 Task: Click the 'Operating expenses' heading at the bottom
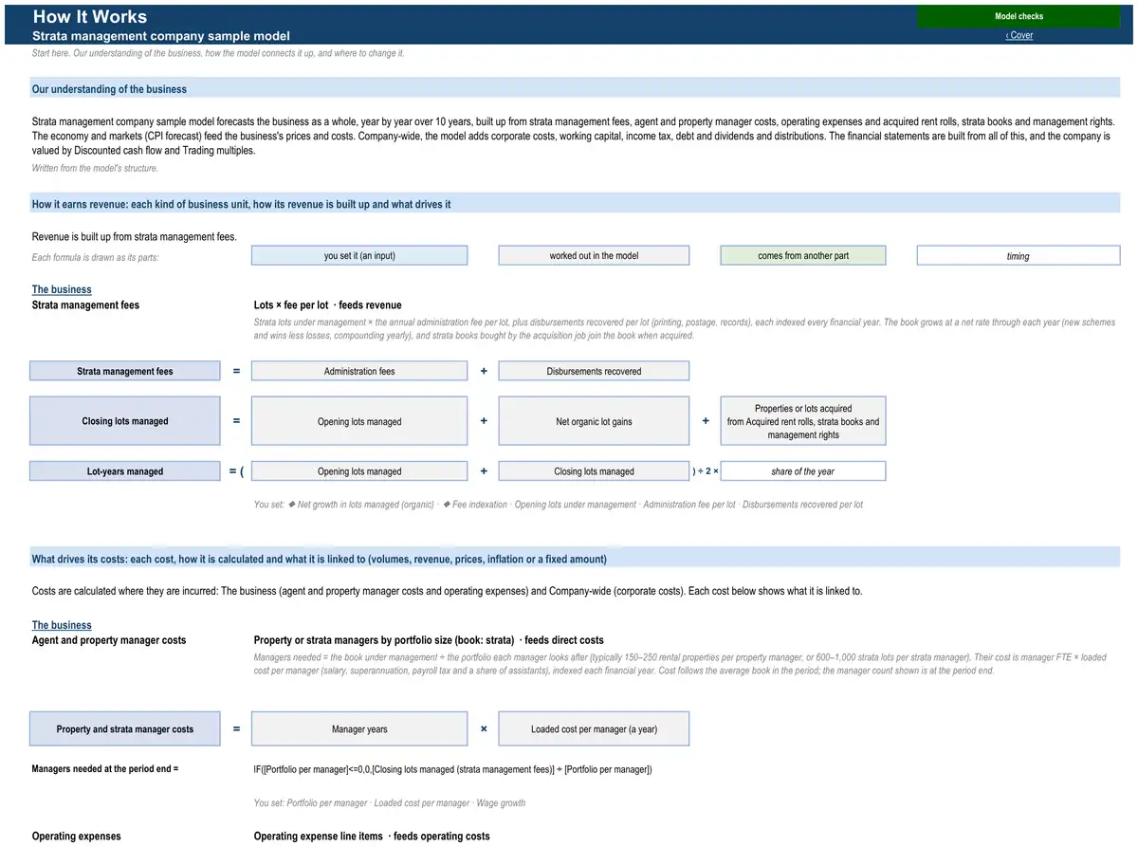77,836
